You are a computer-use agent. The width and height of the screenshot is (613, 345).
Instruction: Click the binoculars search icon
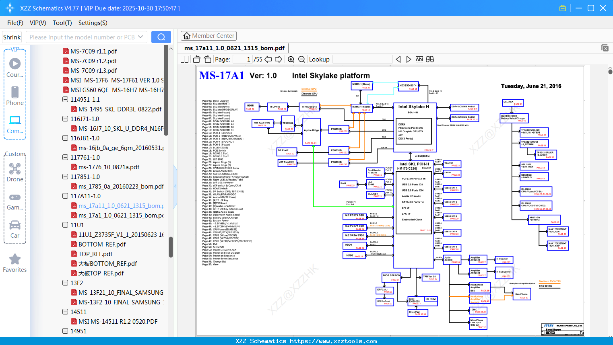(x=430, y=60)
